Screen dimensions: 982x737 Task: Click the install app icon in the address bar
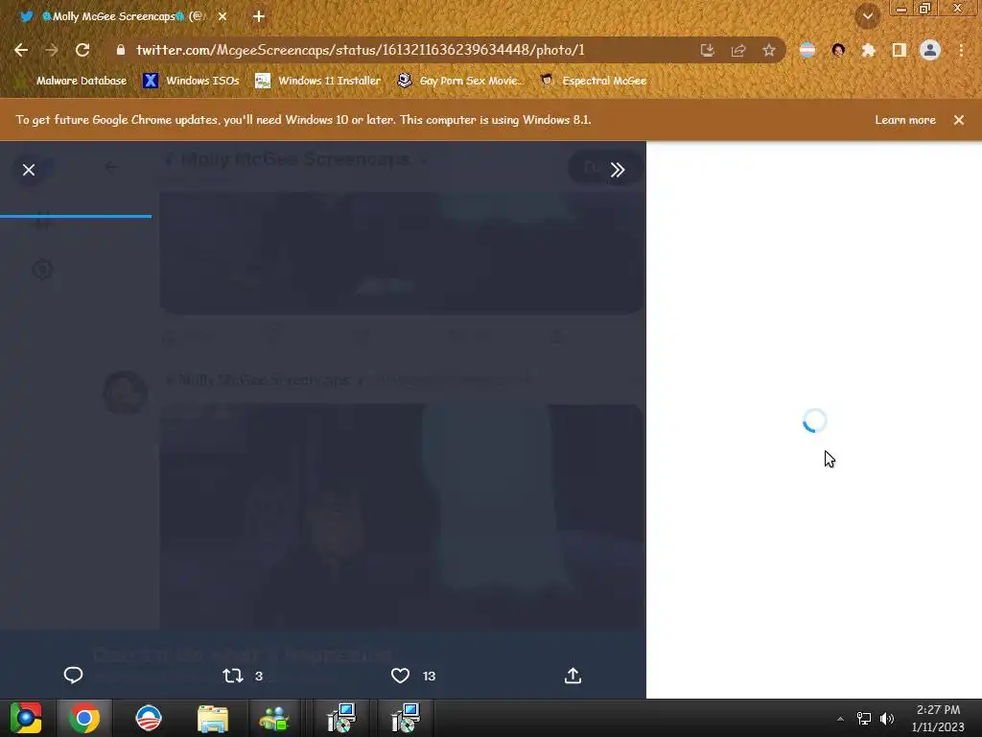point(707,50)
